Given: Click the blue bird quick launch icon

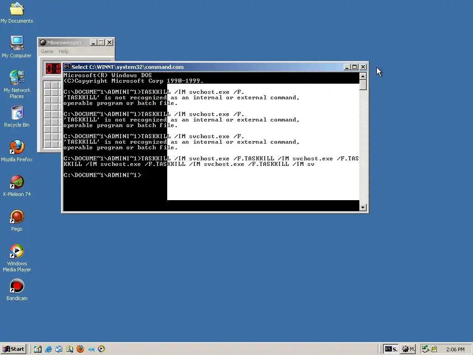Looking at the screenshot, I should (91, 349).
